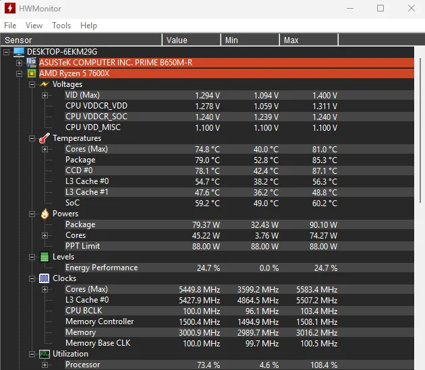Open the Help menu
Image resolution: width=425 pixels, height=370 pixels.
click(x=88, y=26)
